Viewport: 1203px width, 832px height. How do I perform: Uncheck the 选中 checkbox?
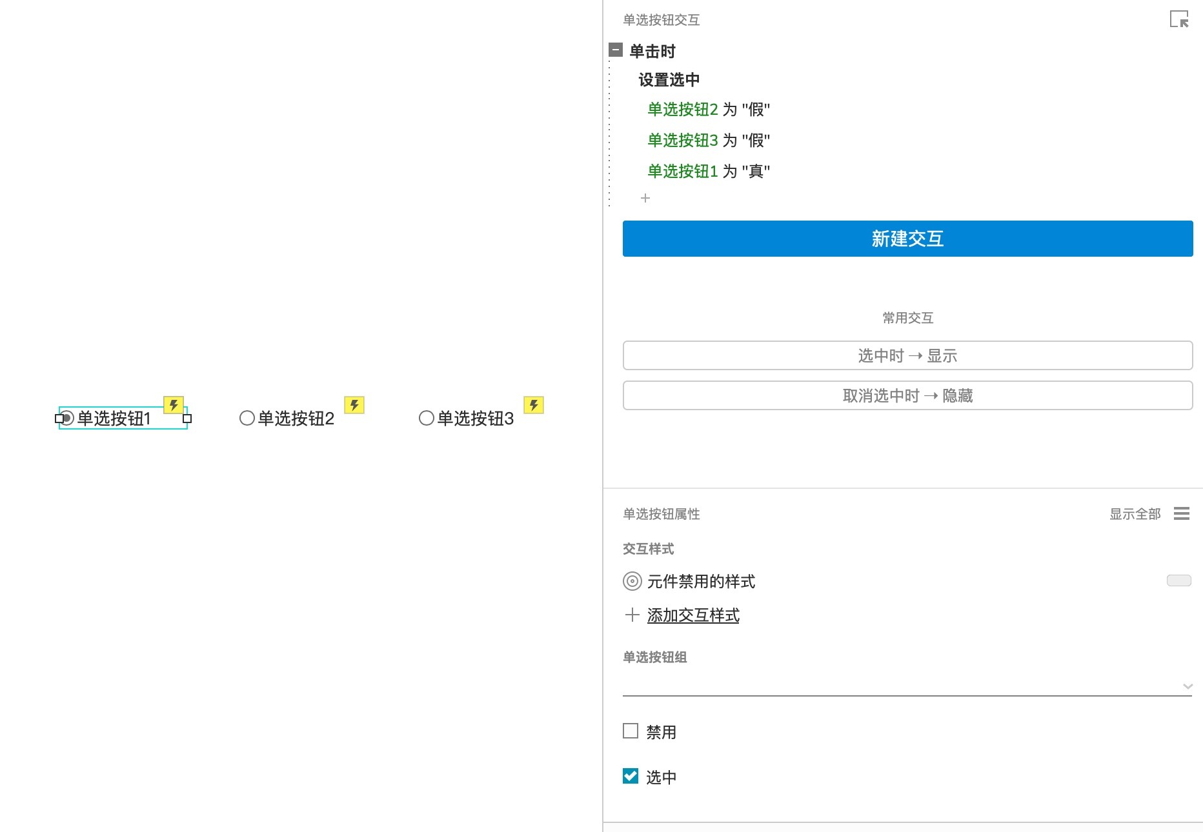[x=629, y=777]
